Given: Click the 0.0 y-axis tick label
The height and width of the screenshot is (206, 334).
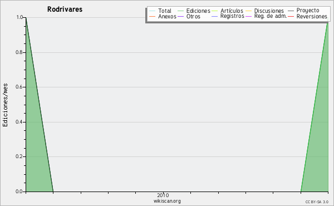Looking at the screenshot, I should pos(19,192).
